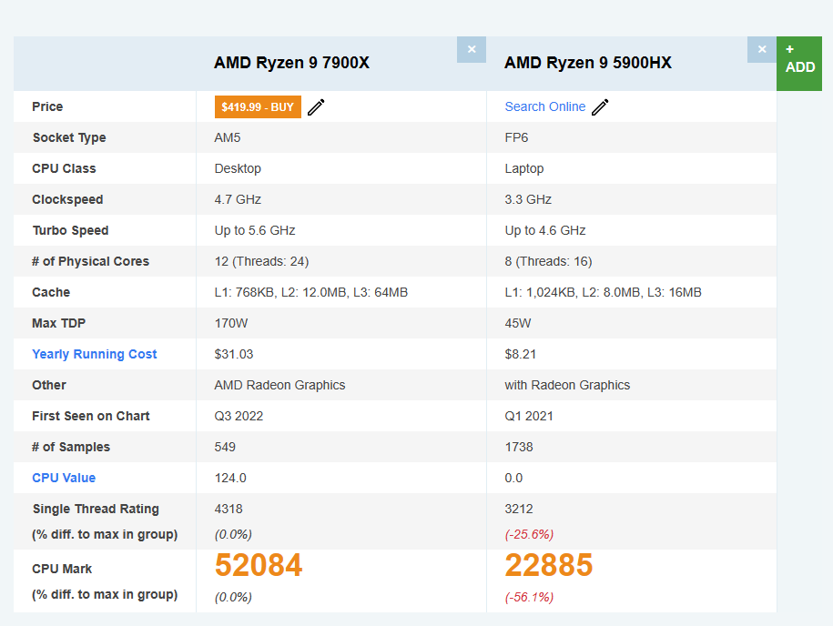Click the 52084 CPU Mark score
The width and height of the screenshot is (833, 626).
[x=259, y=565]
